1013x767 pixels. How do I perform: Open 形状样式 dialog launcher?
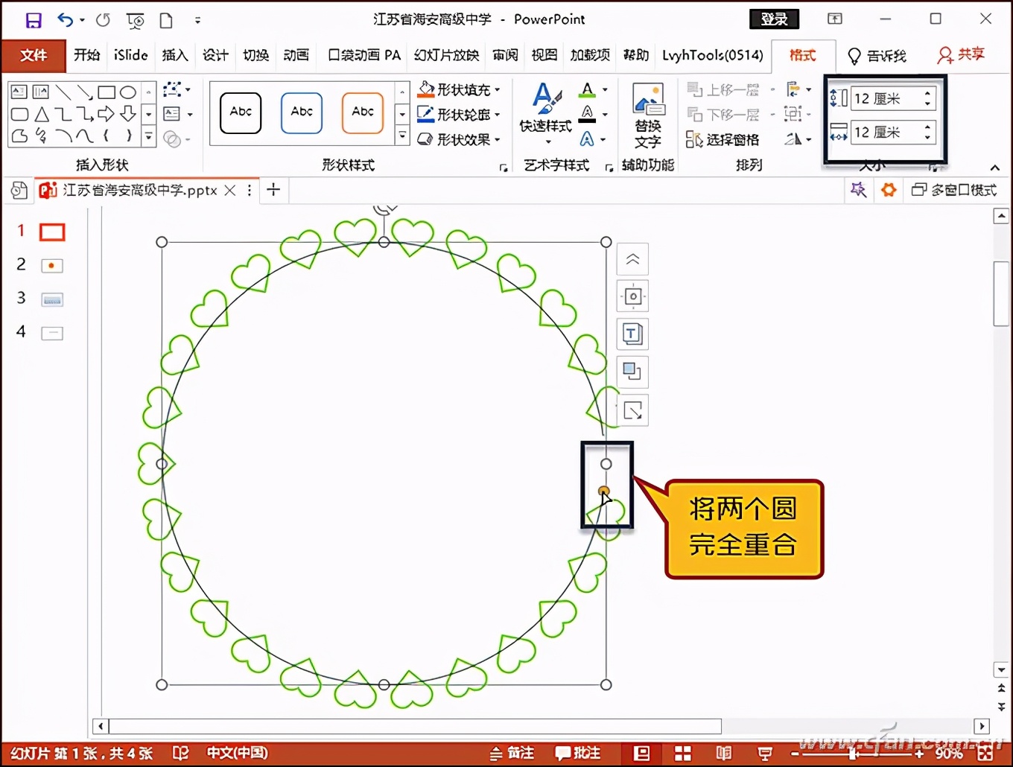point(504,168)
